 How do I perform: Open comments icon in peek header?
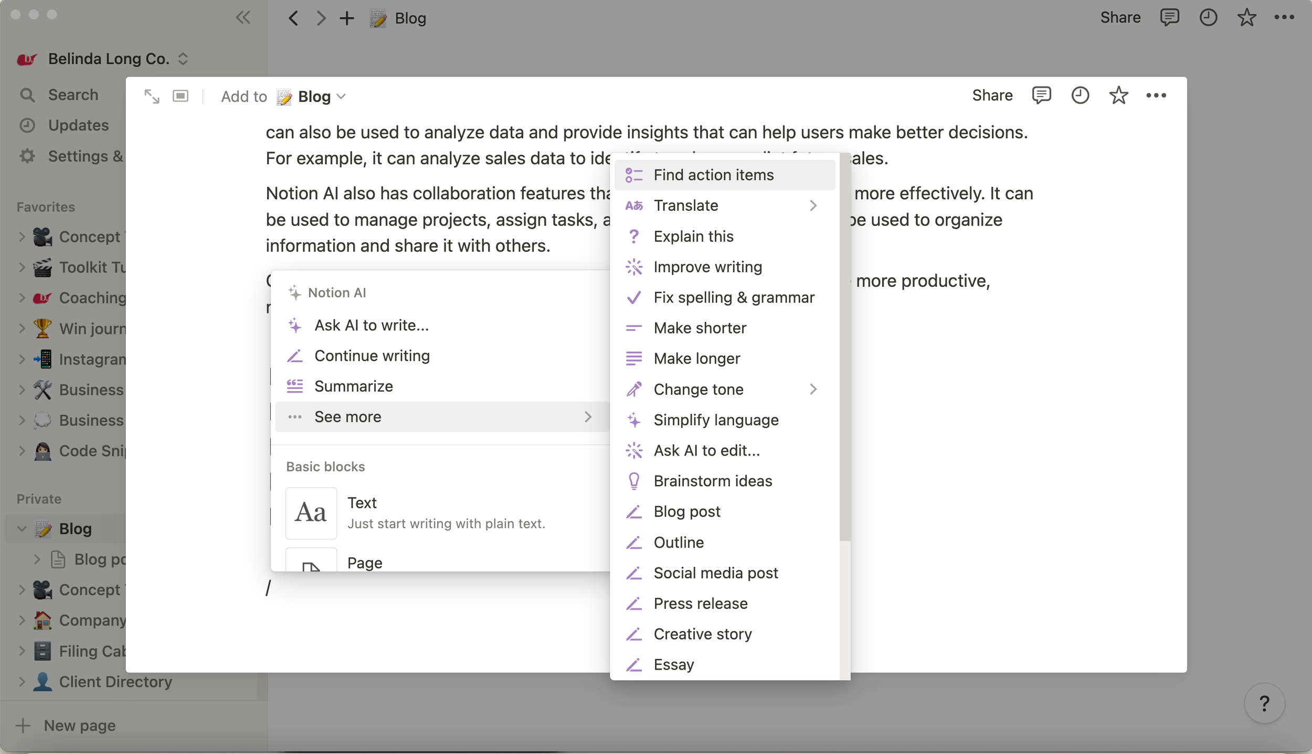1041,95
